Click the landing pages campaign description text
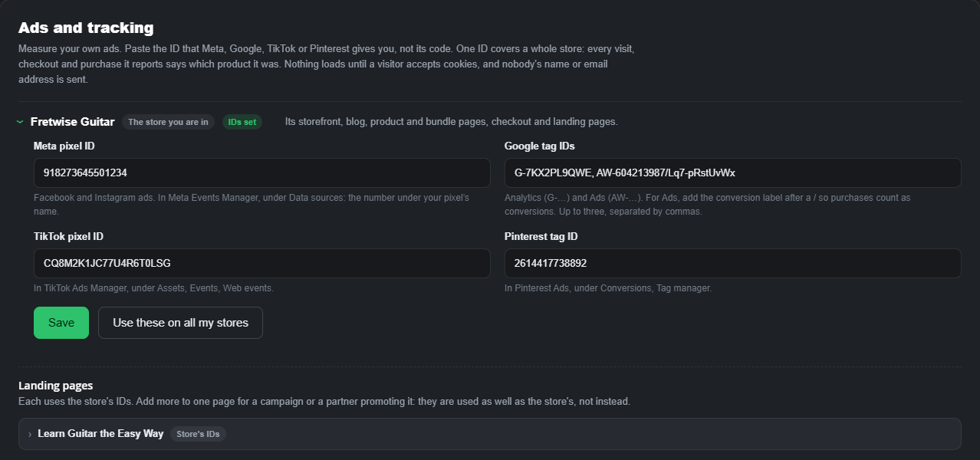This screenshot has width=980, height=460. point(324,401)
